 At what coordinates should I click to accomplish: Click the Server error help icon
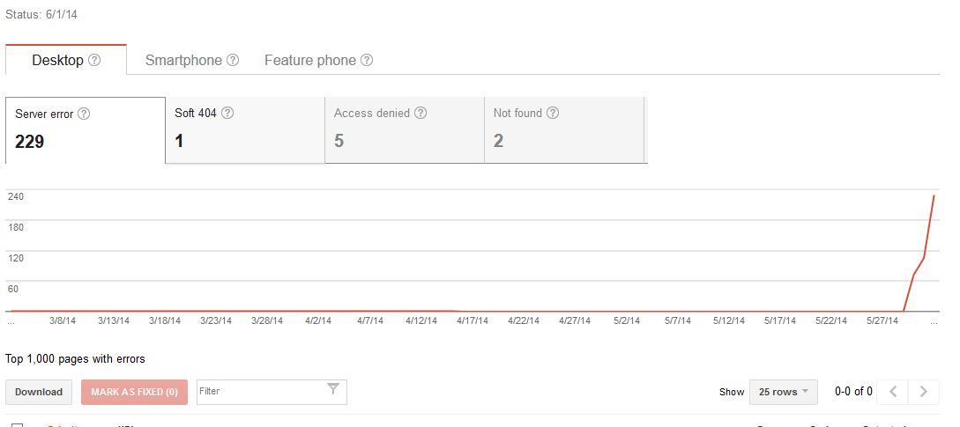coord(84,114)
